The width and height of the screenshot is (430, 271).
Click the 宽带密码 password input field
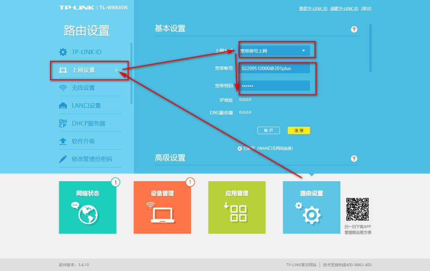(x=274, y=86)
